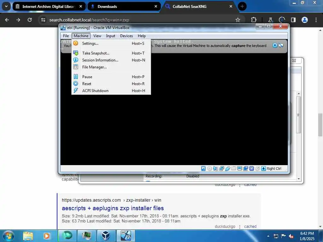The height and width of the screenshot is (242, 323).
Task: Open Chrome extensions puzzle icon
Action: click(x=254, y=20)
